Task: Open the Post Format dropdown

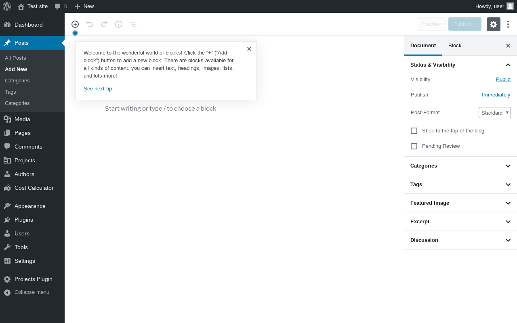Action: coord(495,113)
